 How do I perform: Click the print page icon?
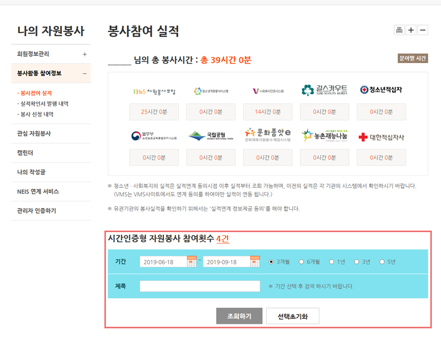tap(399, 30)
